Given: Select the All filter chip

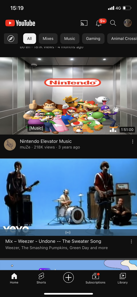Looking at the screenshot, I should pos(29,39).
